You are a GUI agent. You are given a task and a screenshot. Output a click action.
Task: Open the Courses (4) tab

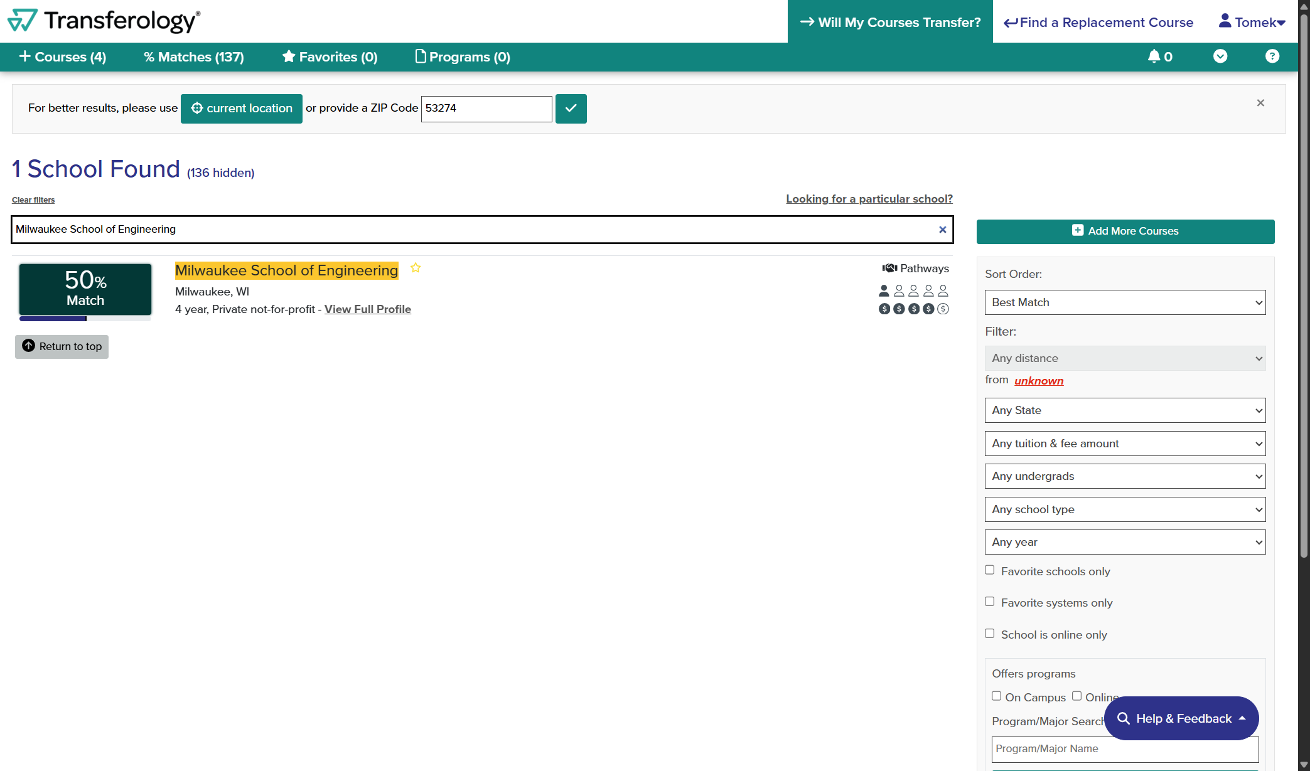click(63, 57)
